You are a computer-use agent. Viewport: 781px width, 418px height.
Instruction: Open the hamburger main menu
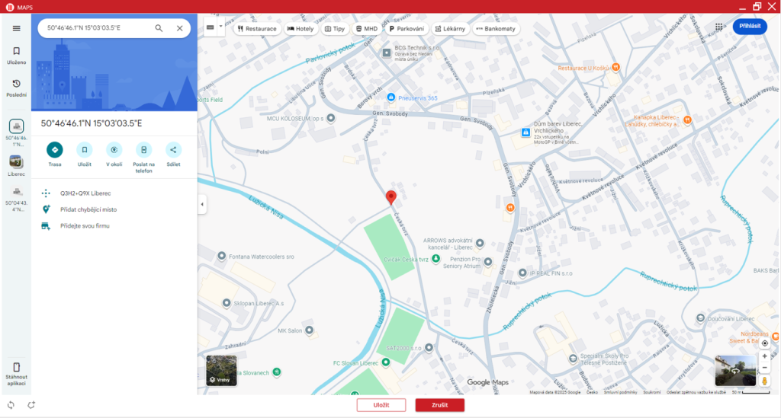tap(16, 28)
